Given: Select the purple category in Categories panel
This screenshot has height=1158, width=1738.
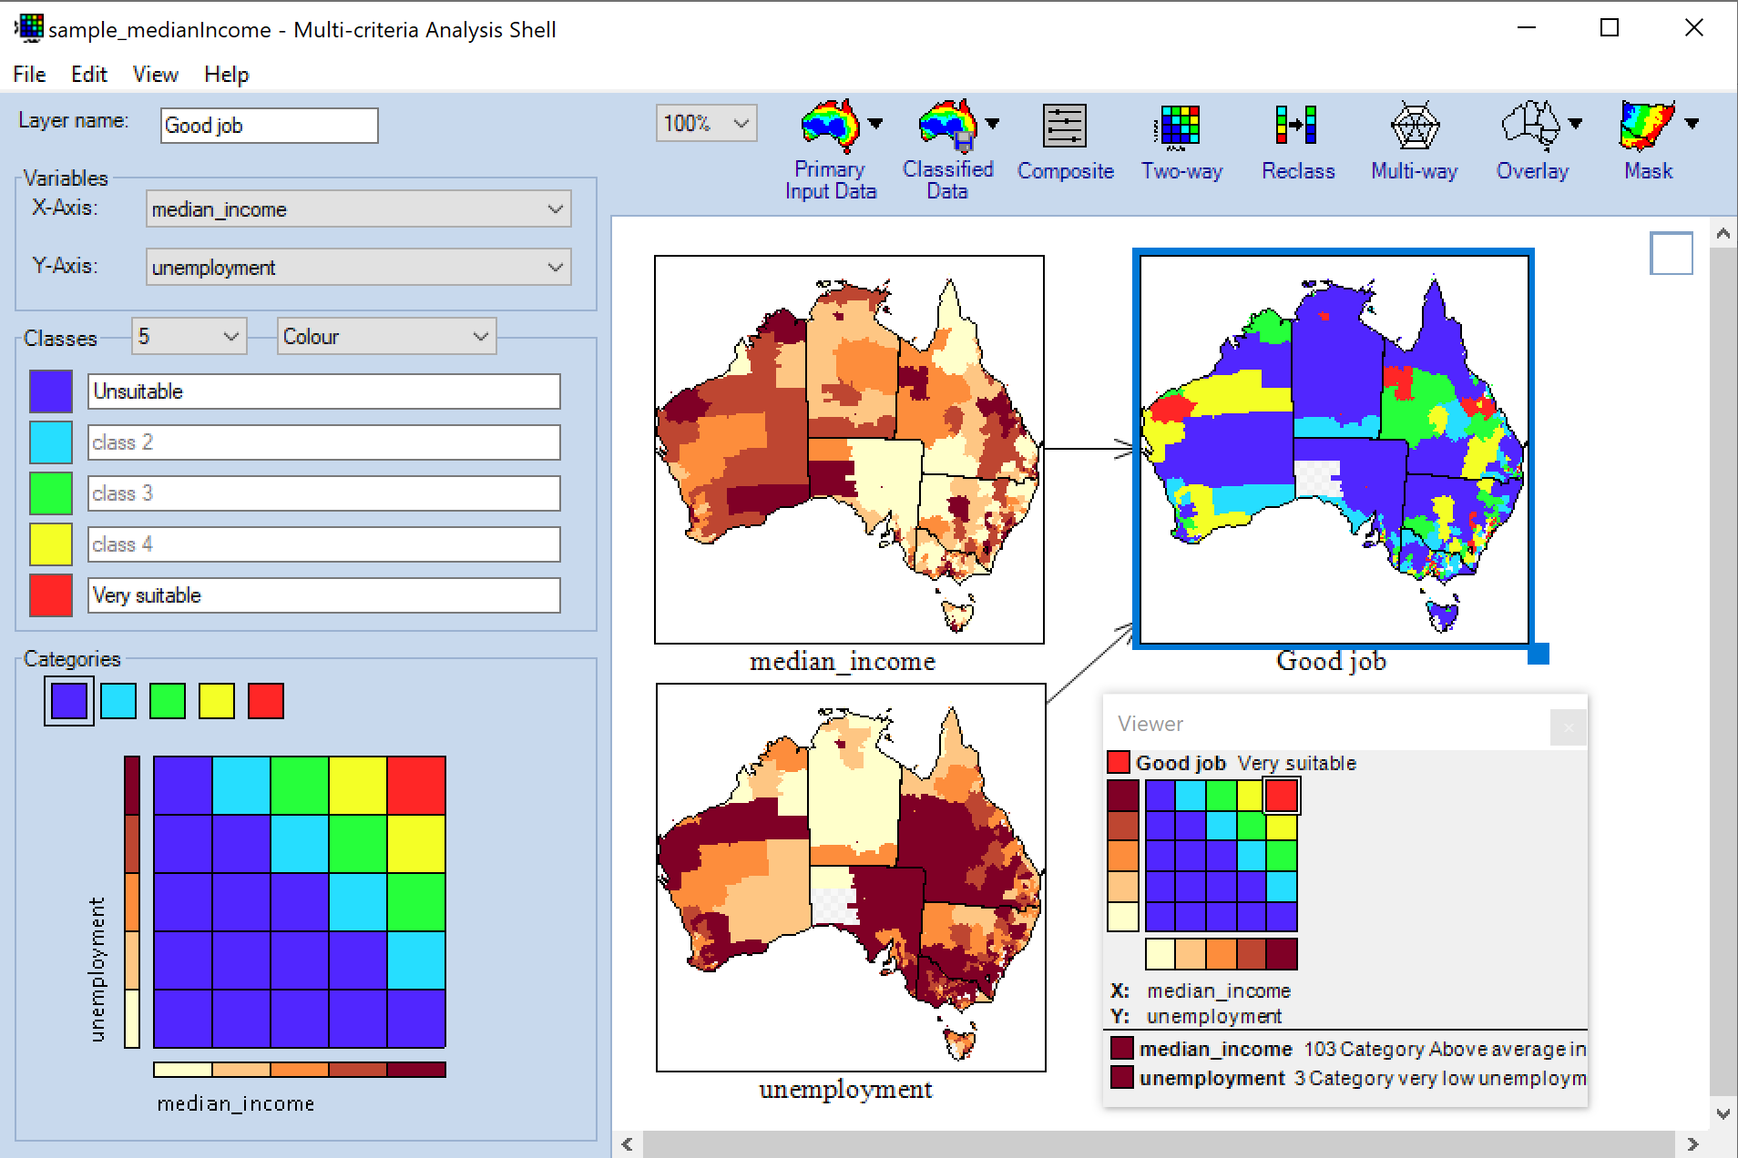Looking at the screenshot, I should click(x=69, y=701).
